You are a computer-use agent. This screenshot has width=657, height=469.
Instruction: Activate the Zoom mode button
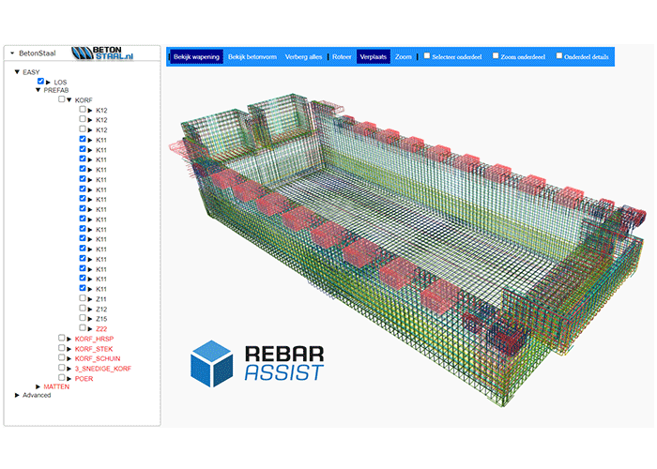(403, 56)
